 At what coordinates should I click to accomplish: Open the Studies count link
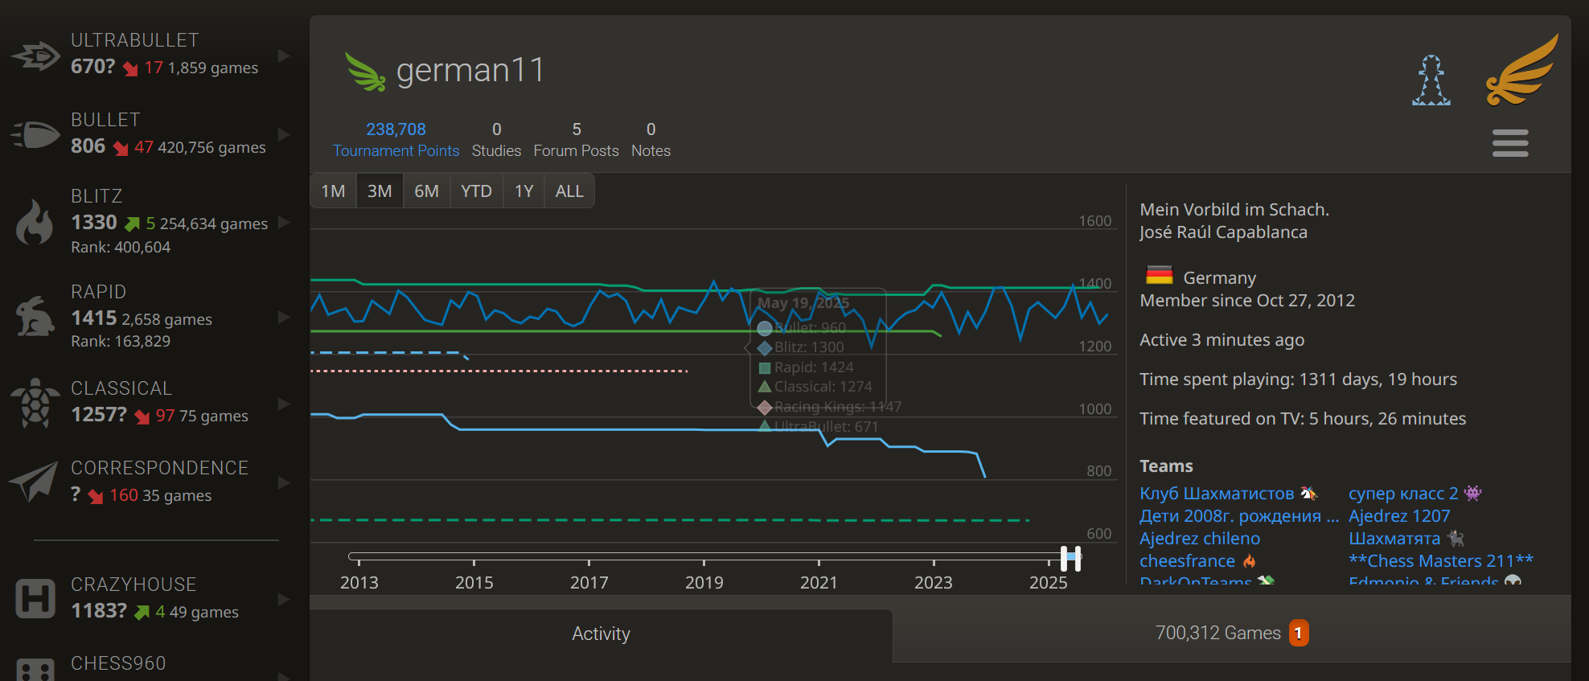[x=496, y=139]
